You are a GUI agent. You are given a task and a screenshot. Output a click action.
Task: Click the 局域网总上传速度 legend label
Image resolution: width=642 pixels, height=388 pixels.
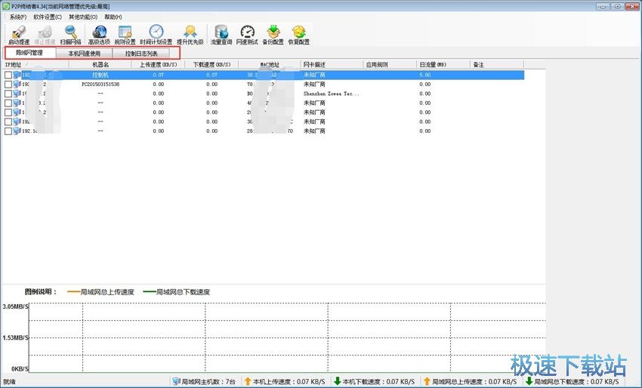coord(107,292)
